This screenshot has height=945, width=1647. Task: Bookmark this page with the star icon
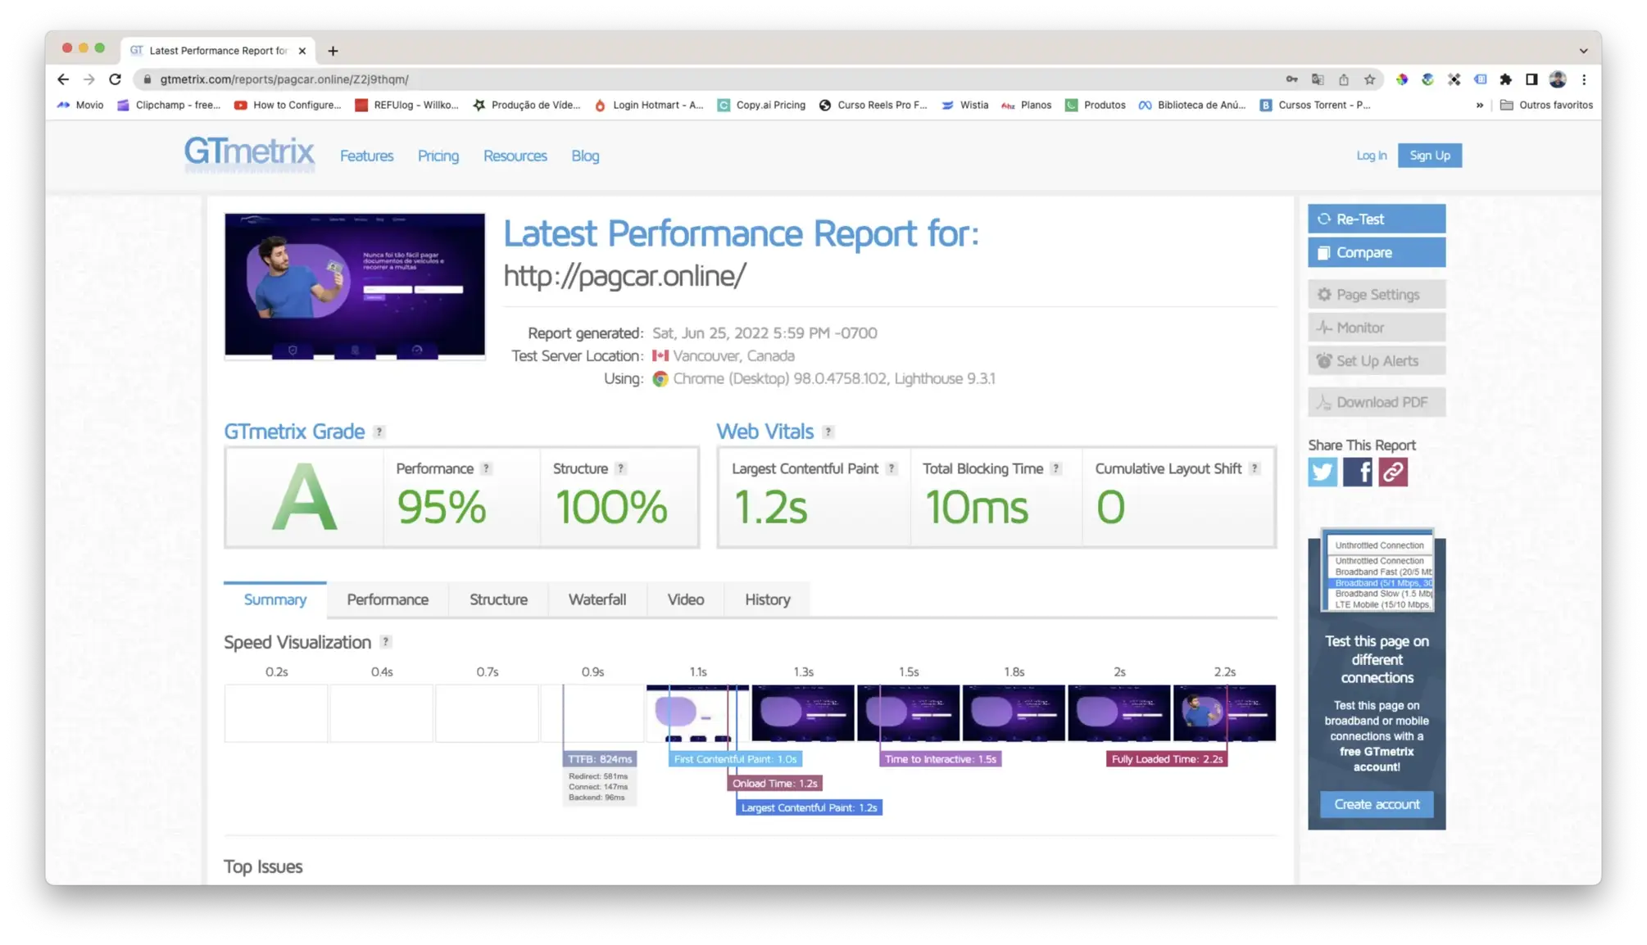click(x=1369, y=79)
